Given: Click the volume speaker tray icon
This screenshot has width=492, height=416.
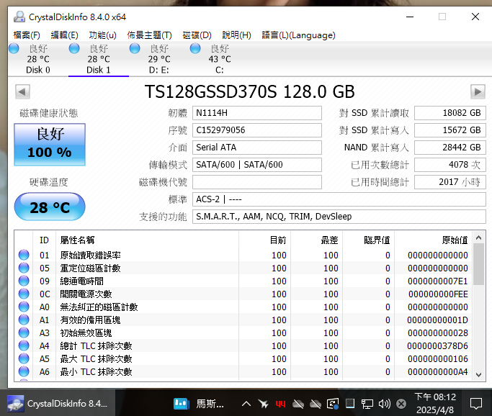Looking at the screenshot, I should point(384,404).
